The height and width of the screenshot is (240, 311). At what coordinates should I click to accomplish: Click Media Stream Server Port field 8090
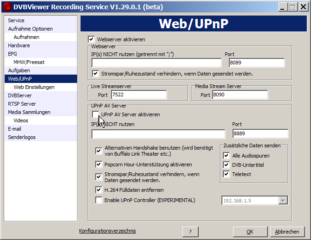pos(240,95)
